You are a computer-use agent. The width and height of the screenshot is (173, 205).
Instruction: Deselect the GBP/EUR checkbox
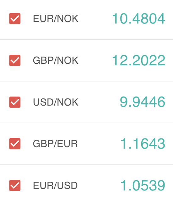click(15, 144)
